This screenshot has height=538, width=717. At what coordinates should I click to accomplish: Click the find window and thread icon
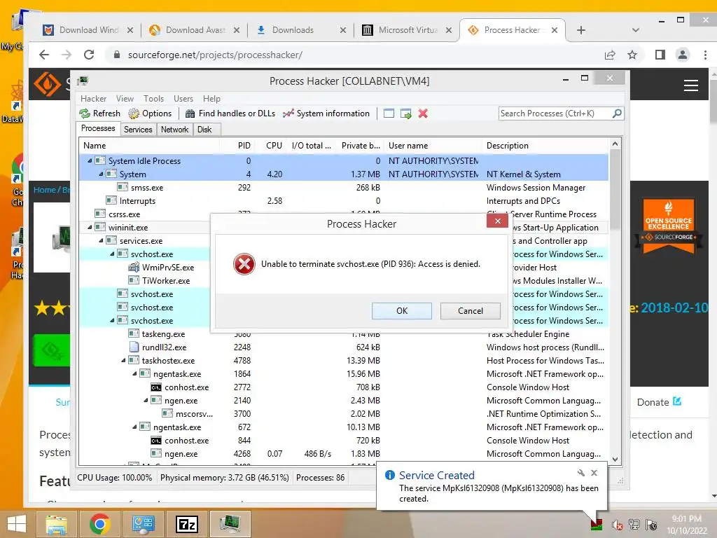[x=405, y=113]
